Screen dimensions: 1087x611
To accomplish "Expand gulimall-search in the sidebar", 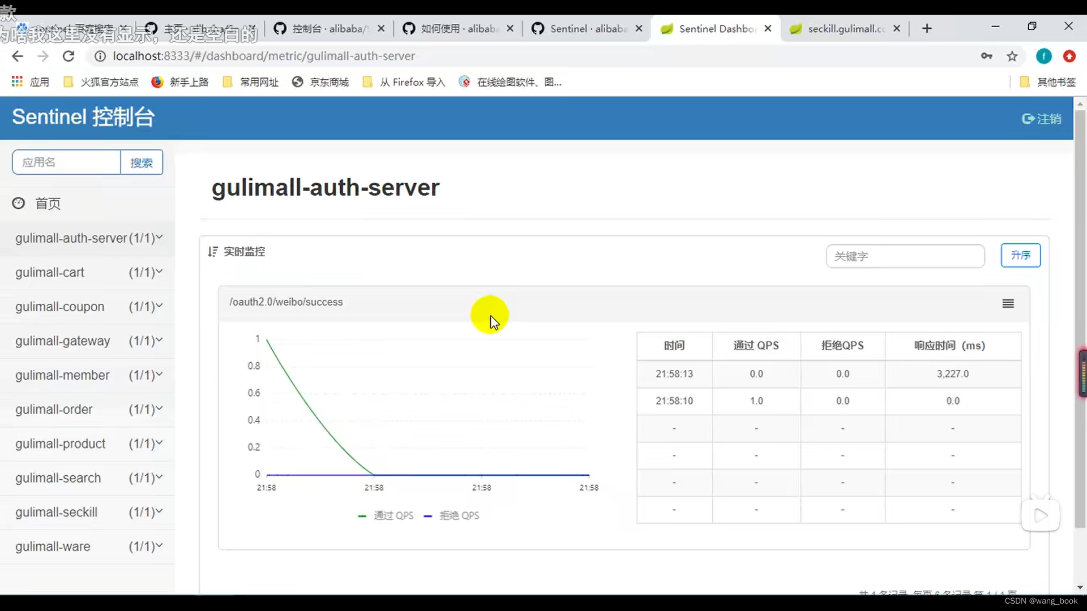I will tap(88, 478).
